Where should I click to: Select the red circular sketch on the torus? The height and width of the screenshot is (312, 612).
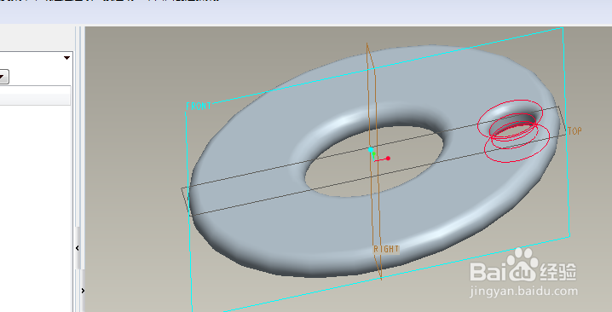coord(514,130)
